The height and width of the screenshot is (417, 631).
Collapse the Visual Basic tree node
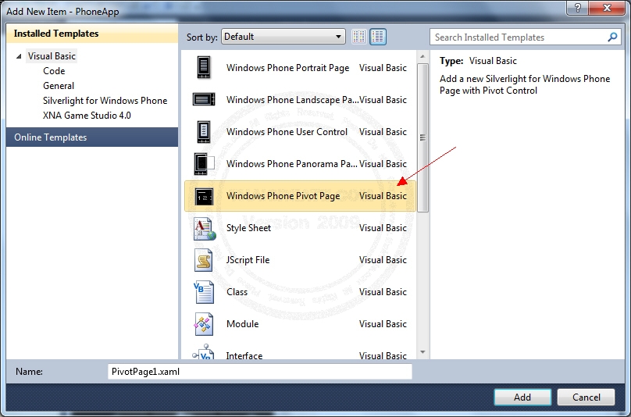(19, 56)
